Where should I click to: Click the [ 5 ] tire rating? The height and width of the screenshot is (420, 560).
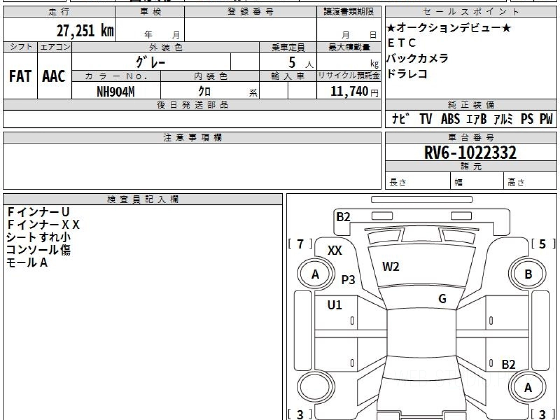point(543,244)
